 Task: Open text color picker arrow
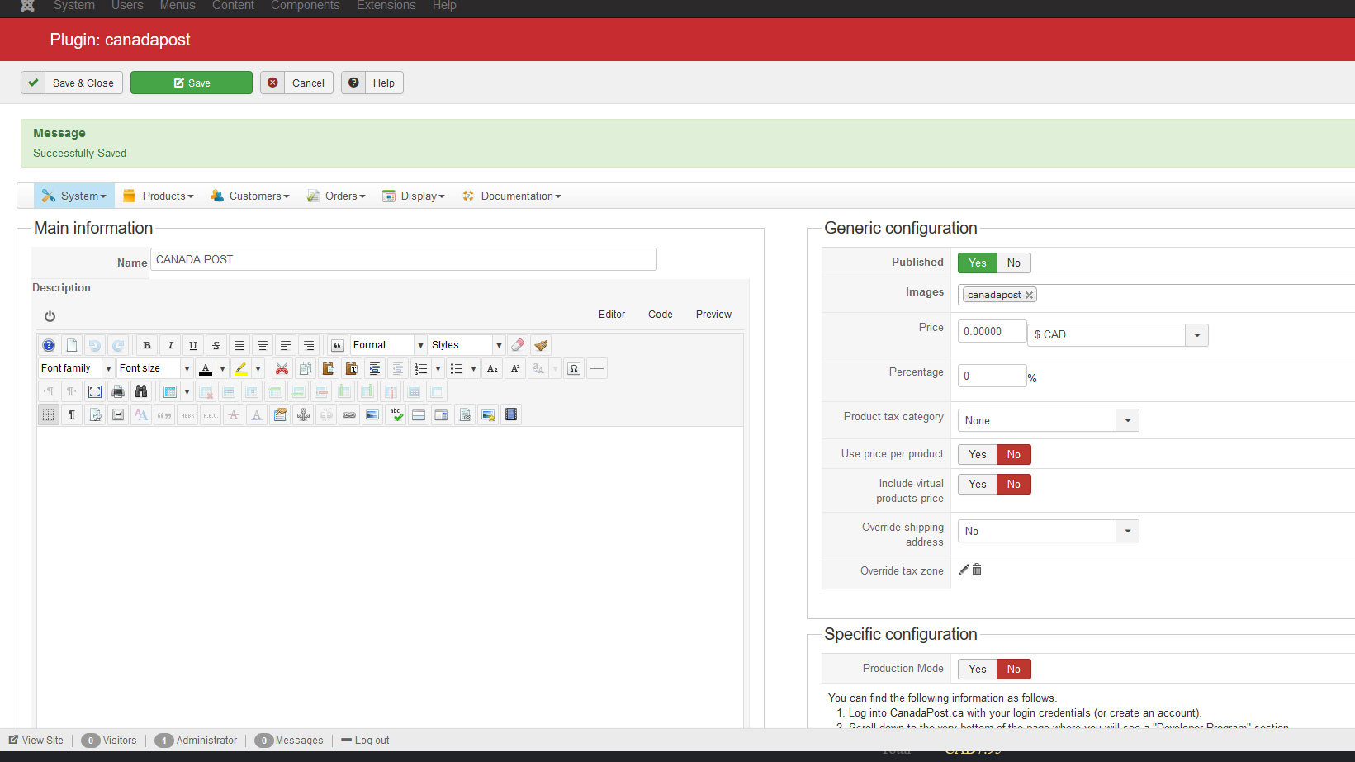pyautogui.click(x=223, y=368)
